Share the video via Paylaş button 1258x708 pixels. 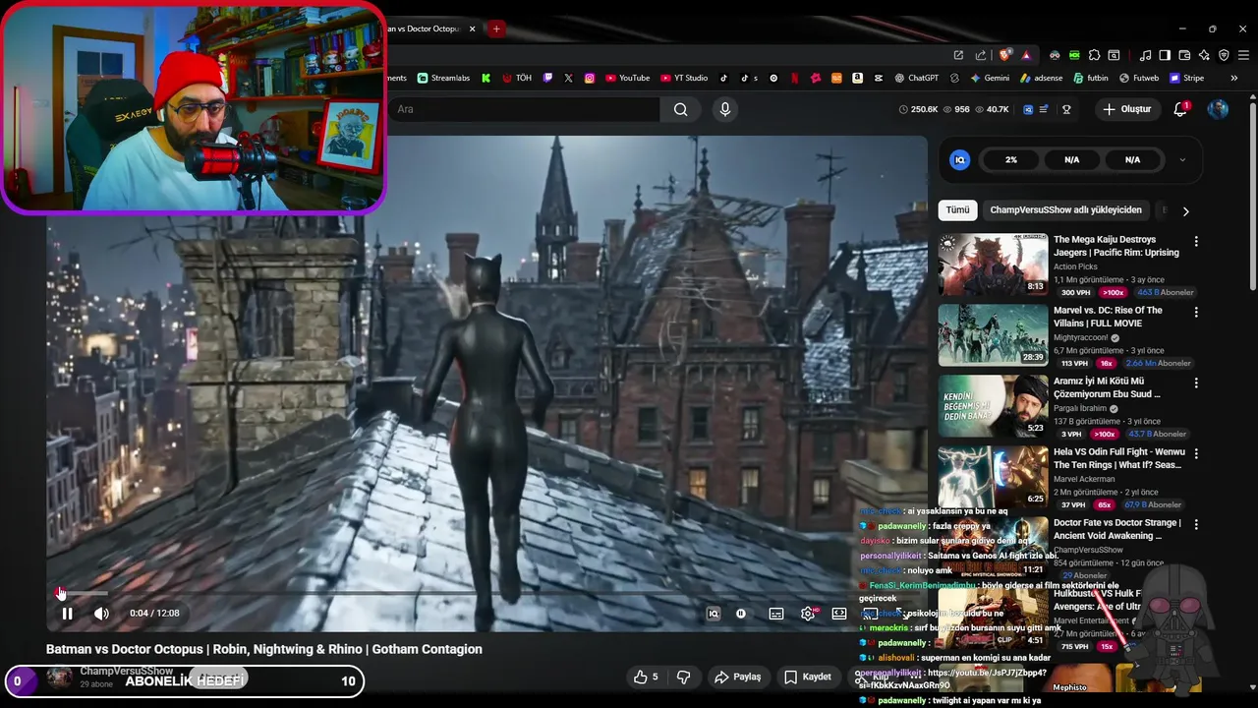[x=738, y=677]
